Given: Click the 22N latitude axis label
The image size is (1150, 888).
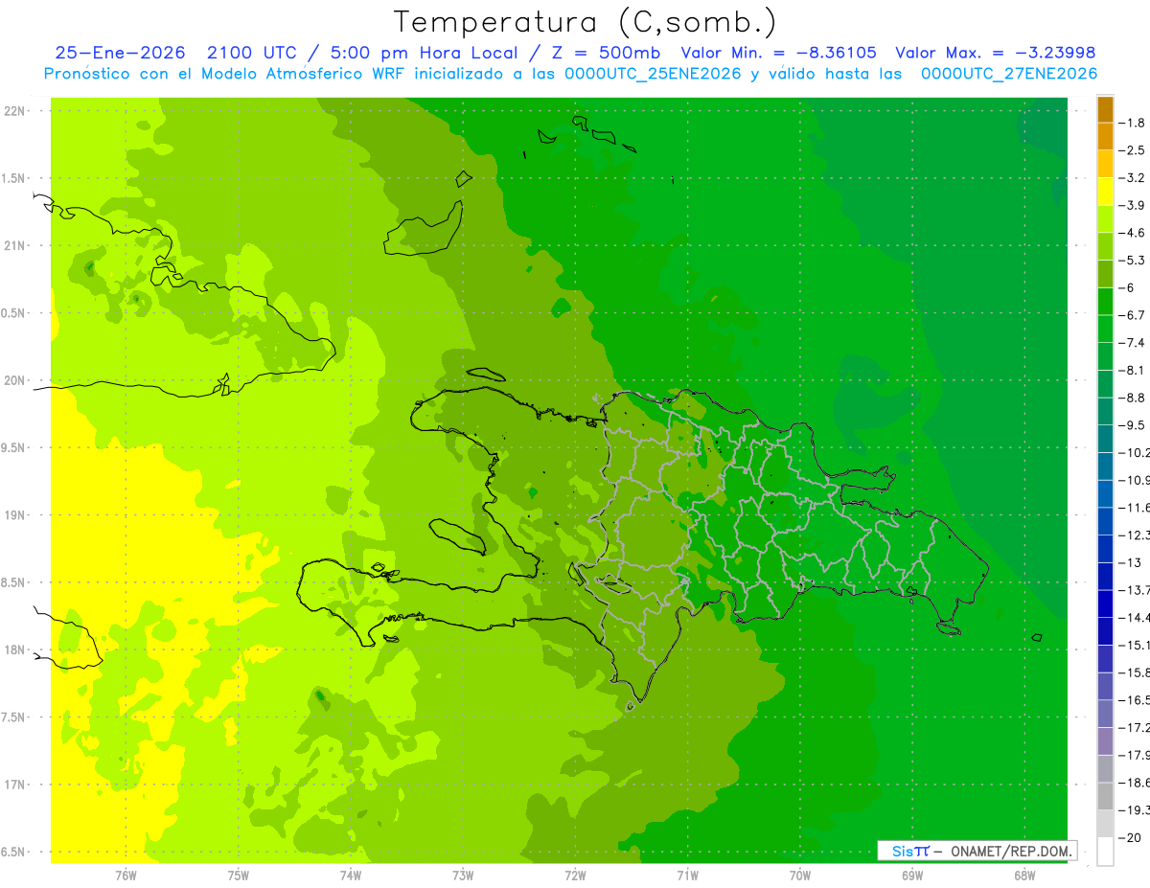Looking at the screenshot, I should (15, 110).
